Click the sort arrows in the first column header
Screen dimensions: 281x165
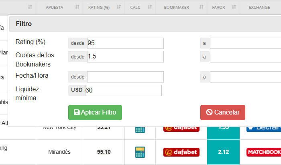click(30, 7)
